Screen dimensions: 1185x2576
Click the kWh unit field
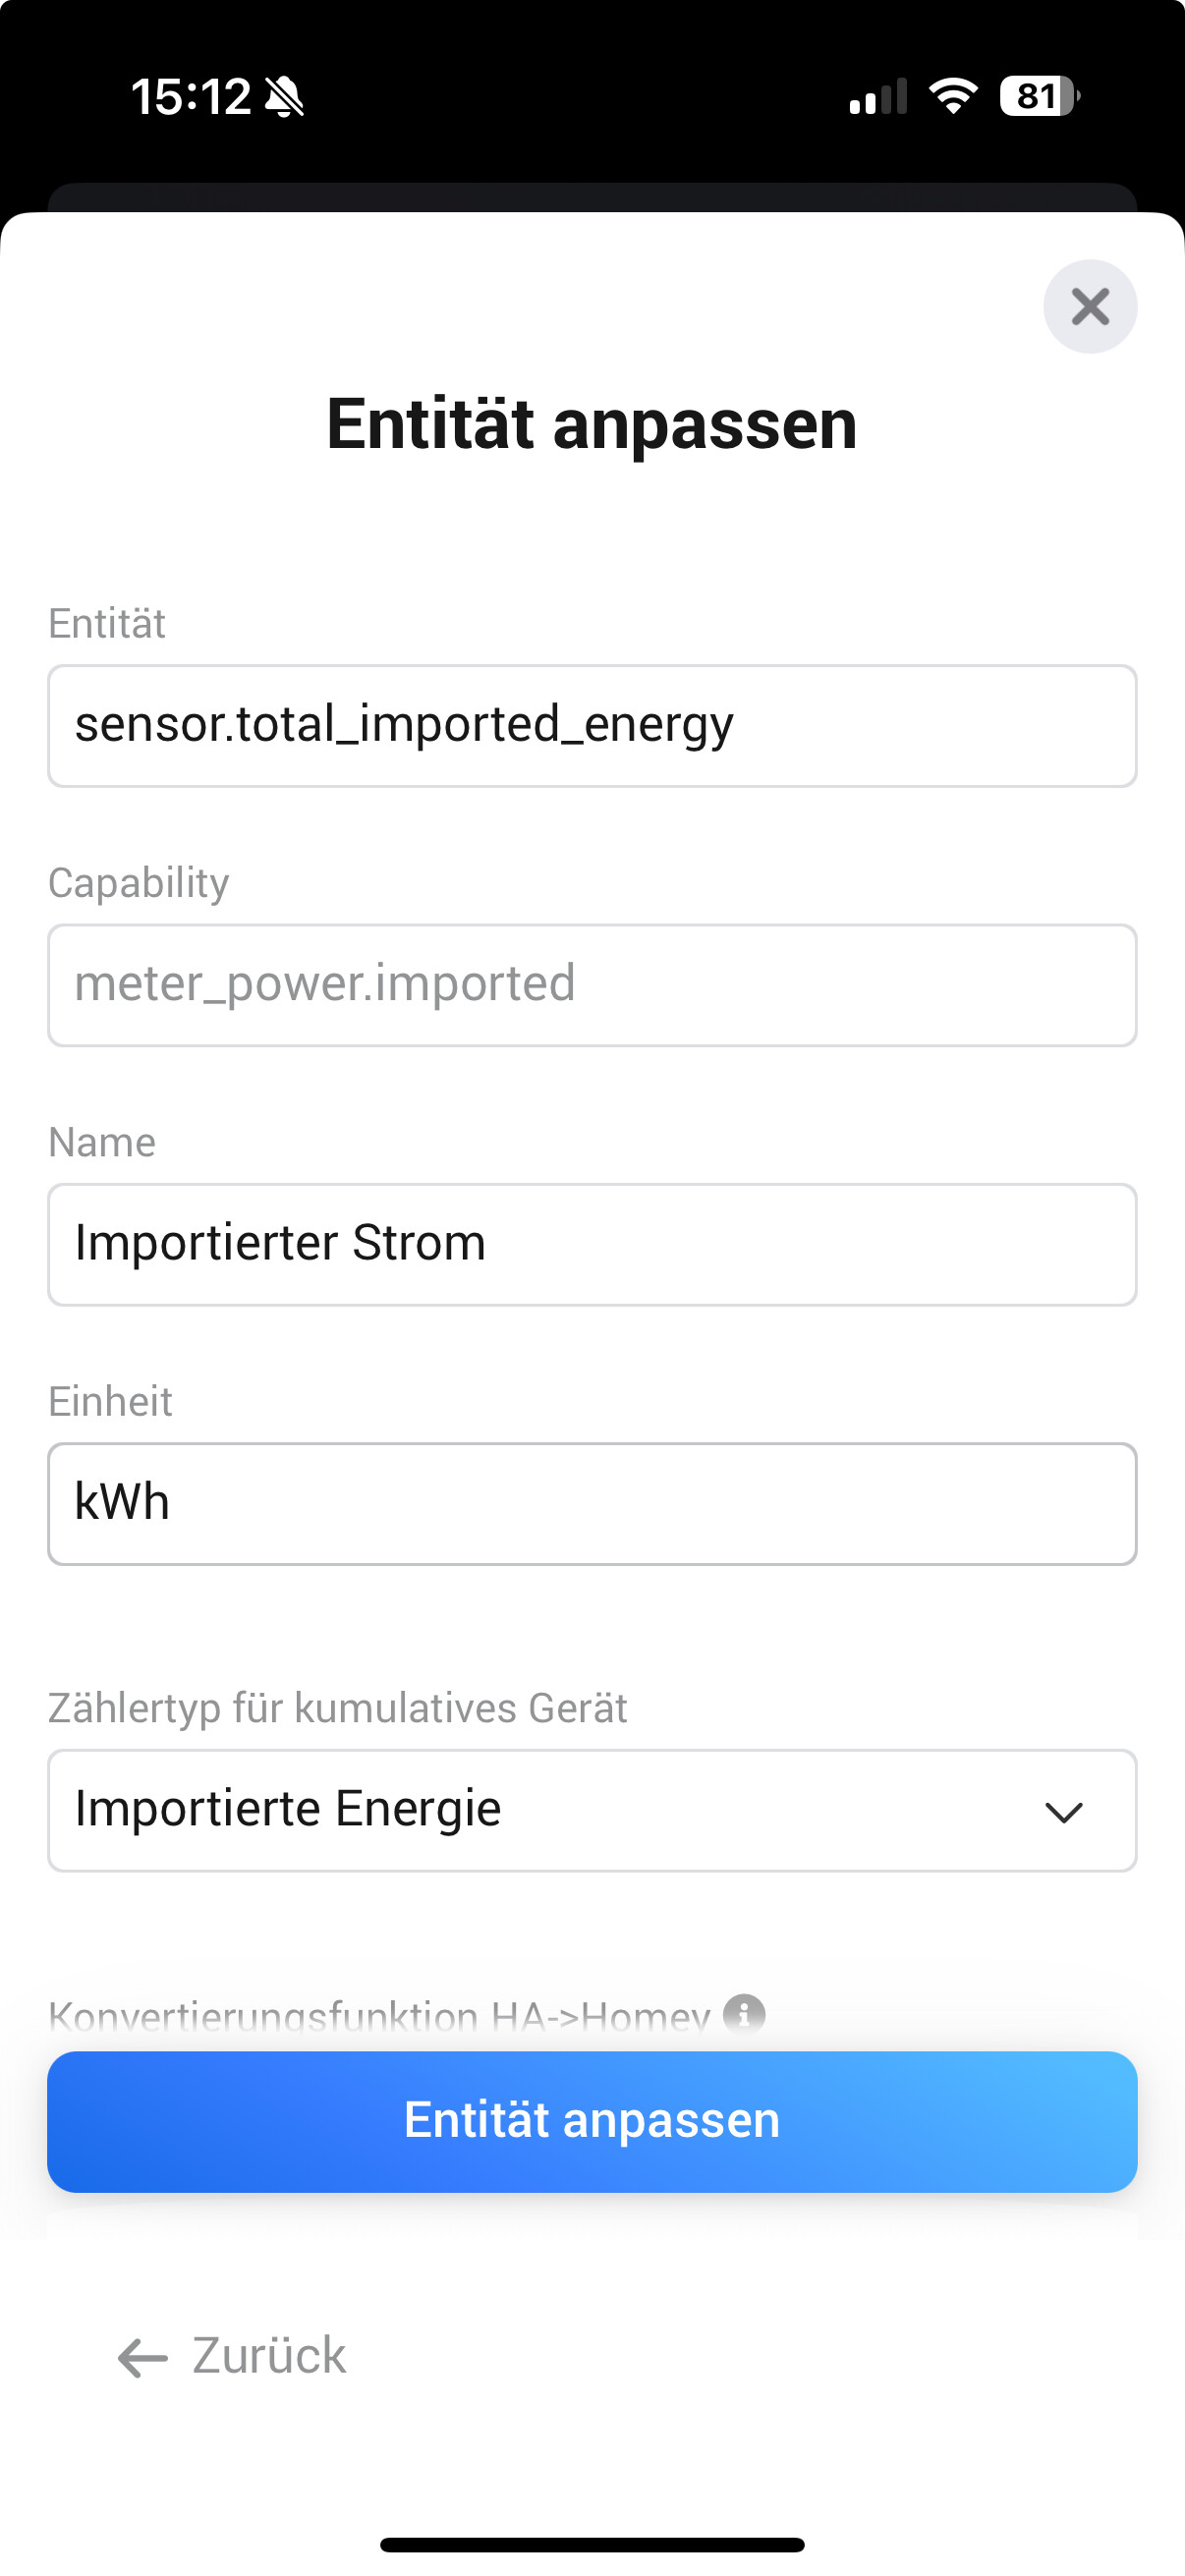tap(592, 1503)
